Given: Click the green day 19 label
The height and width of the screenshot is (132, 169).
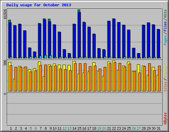Looking at the screenshot, I should 99,128.
